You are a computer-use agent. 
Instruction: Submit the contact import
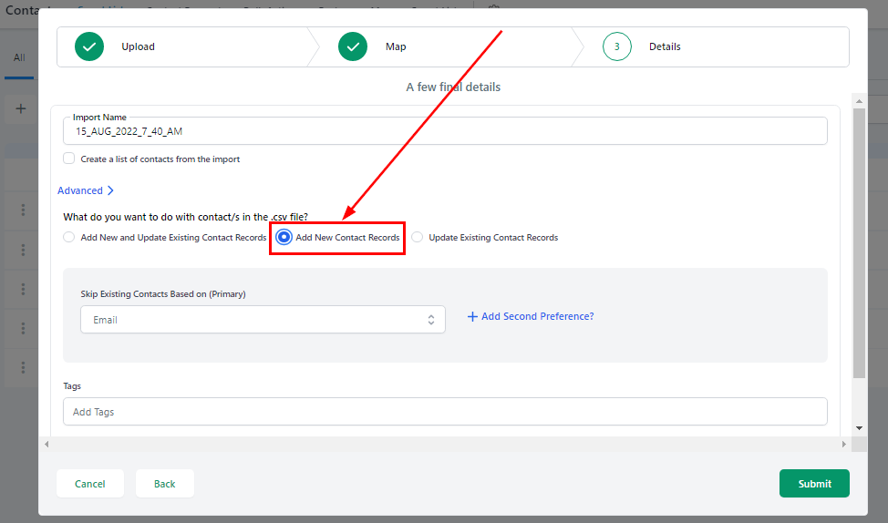(x=814, y=484)
